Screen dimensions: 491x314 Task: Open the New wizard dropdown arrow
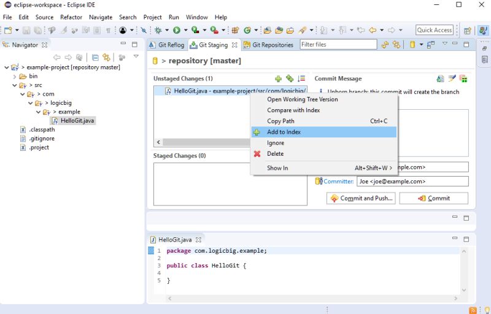tap(17, 30)
